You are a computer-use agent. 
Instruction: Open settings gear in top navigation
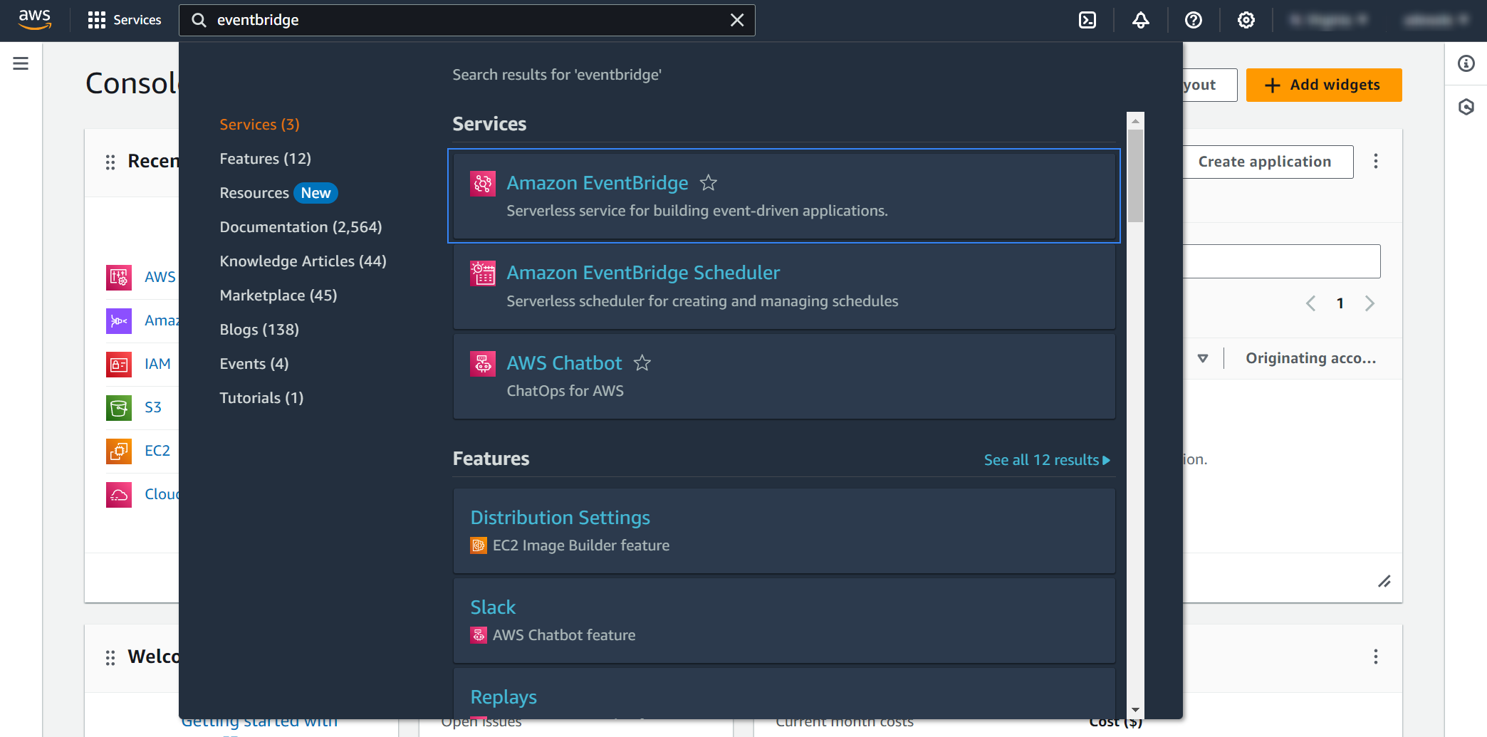pyautogui.click(x=1246, y=20)
